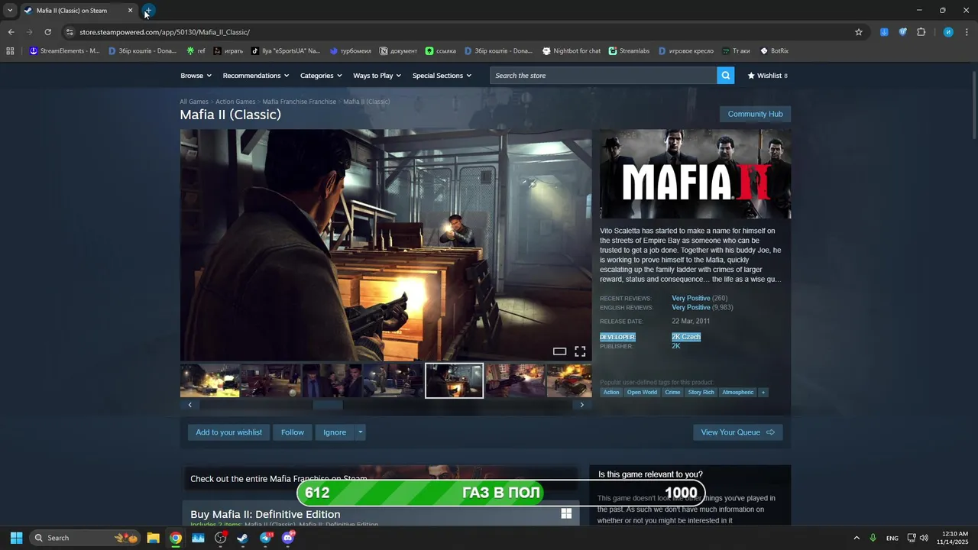This screenshot has height=550, width=978.
Task: Open new browser tab with plus button
Action: click(148, 11)
